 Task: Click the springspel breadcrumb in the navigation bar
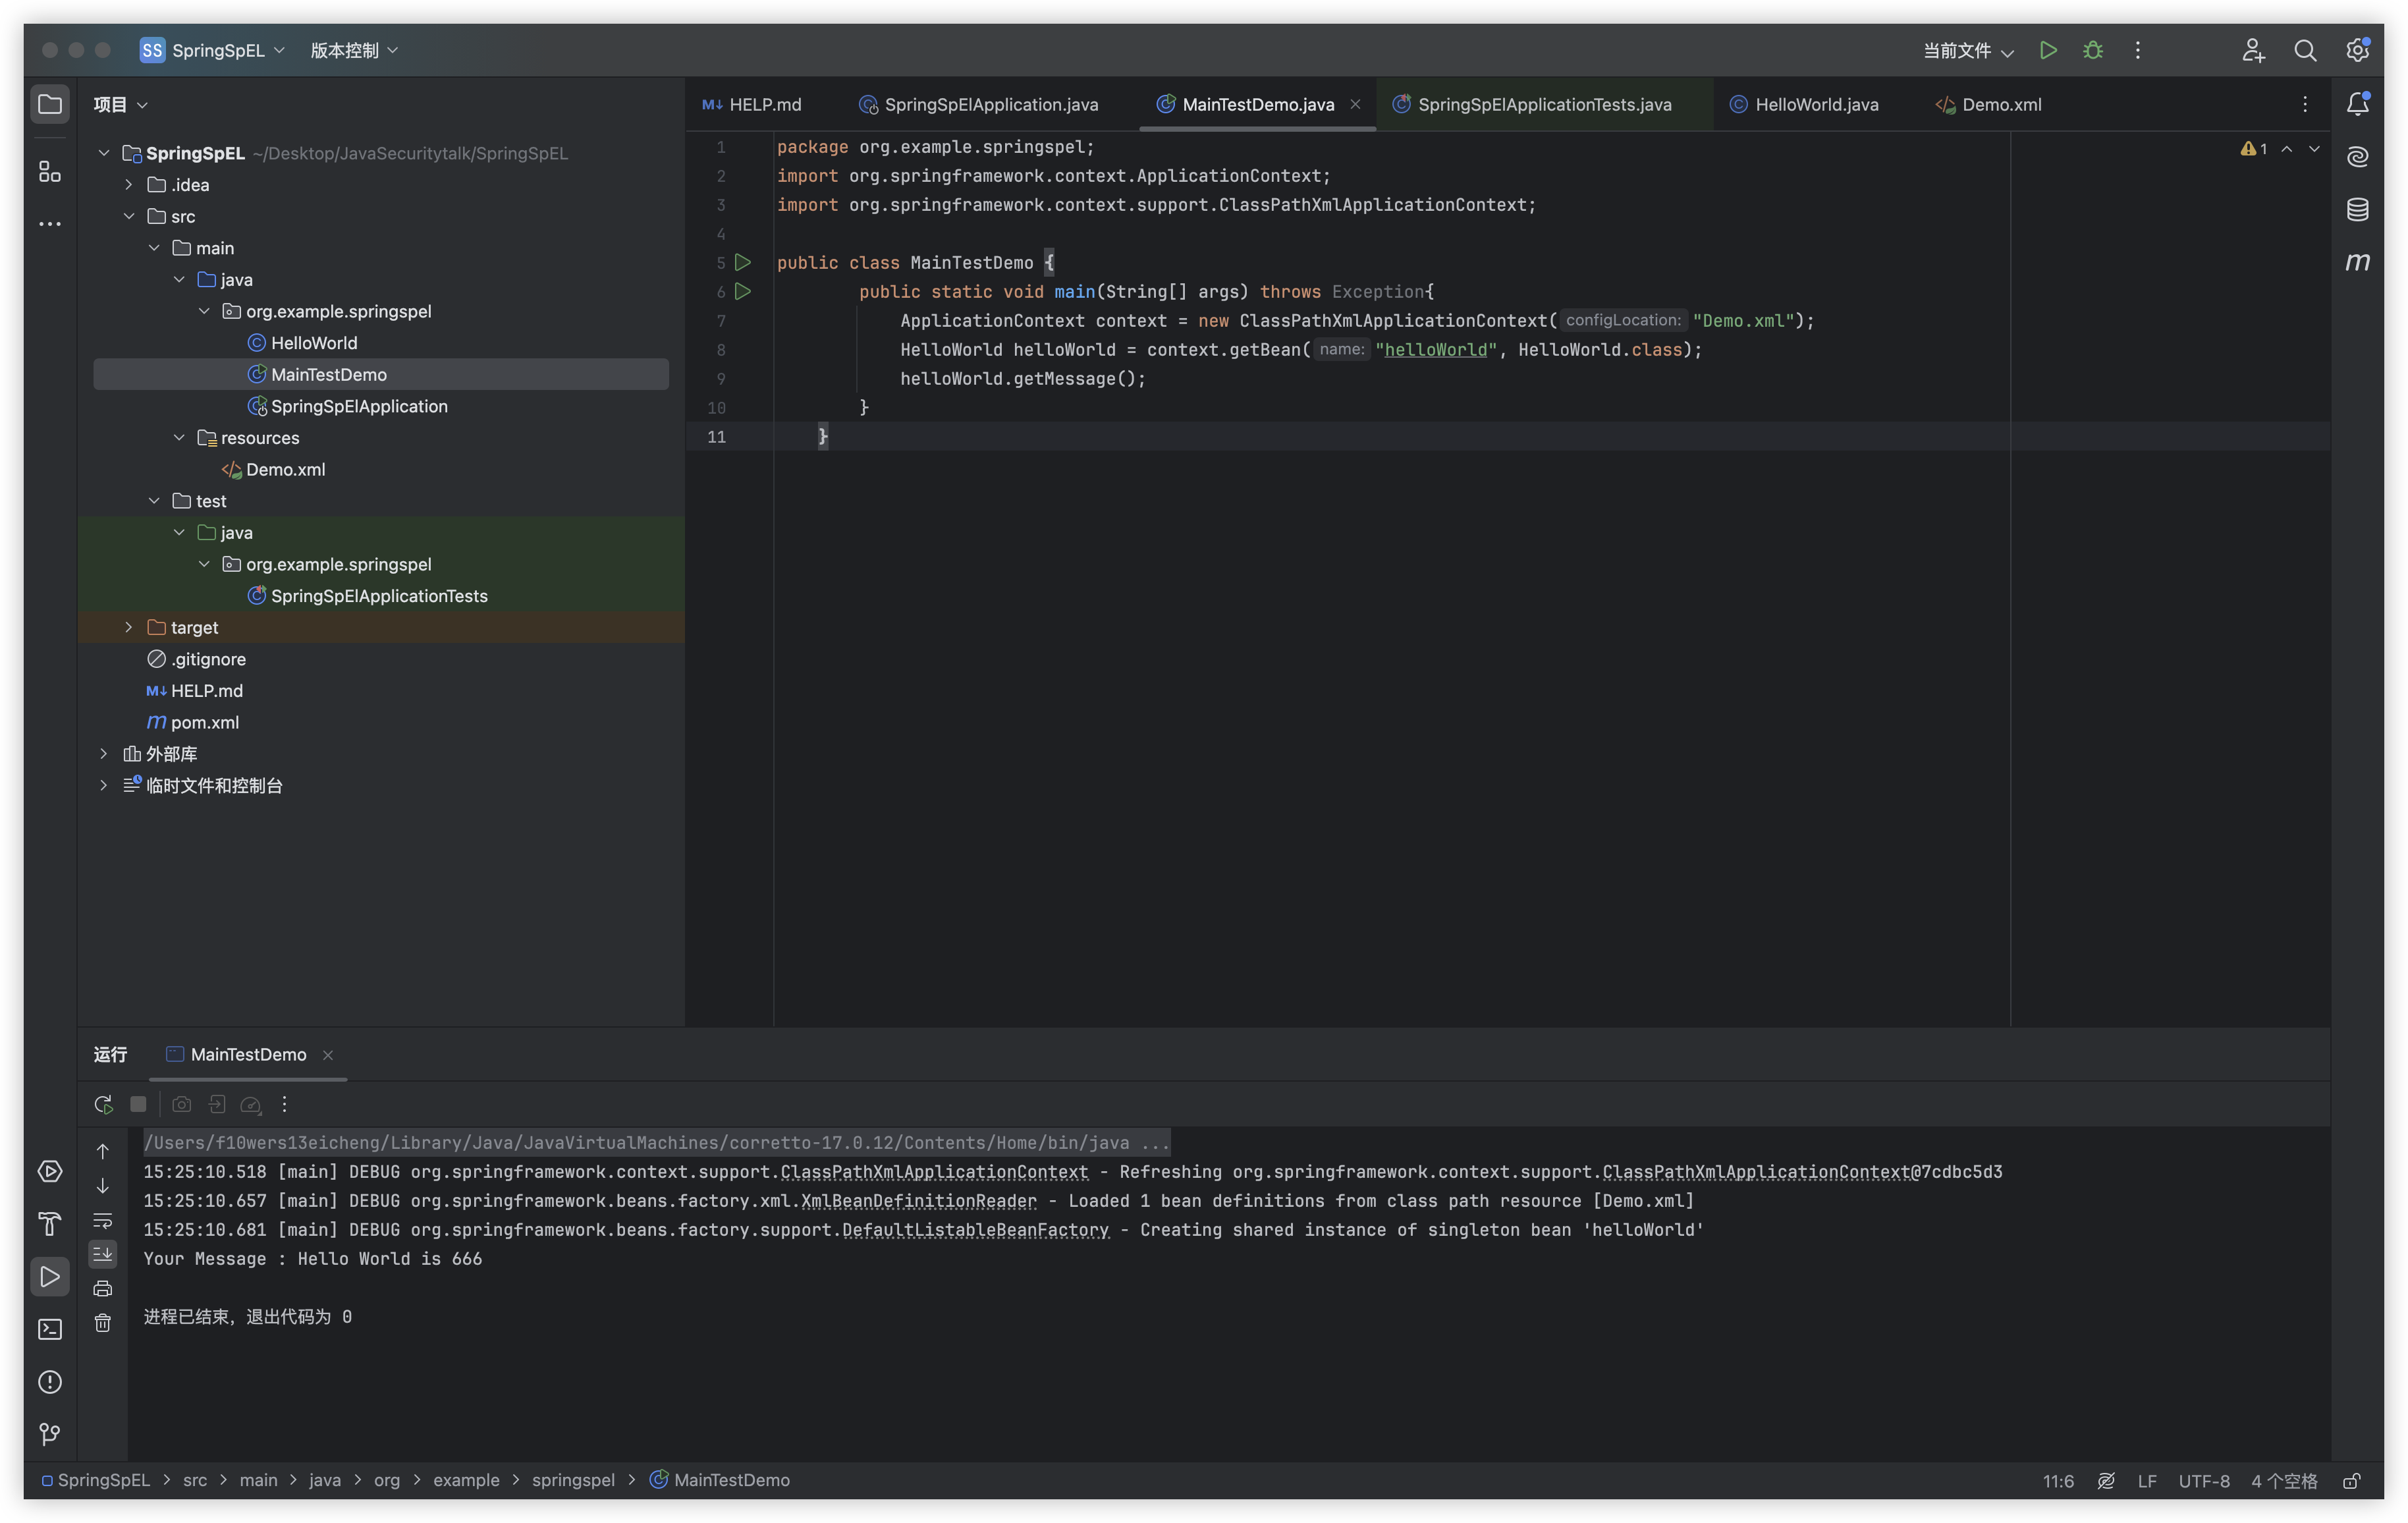573,1480
